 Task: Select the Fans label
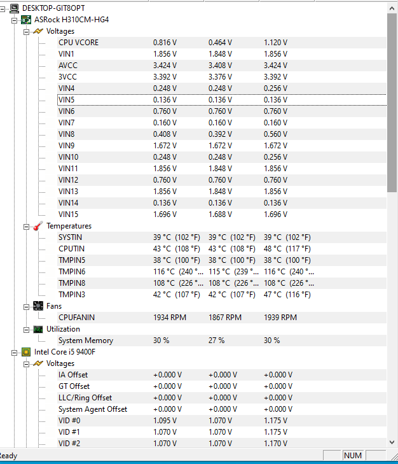[x=54, y=306]
